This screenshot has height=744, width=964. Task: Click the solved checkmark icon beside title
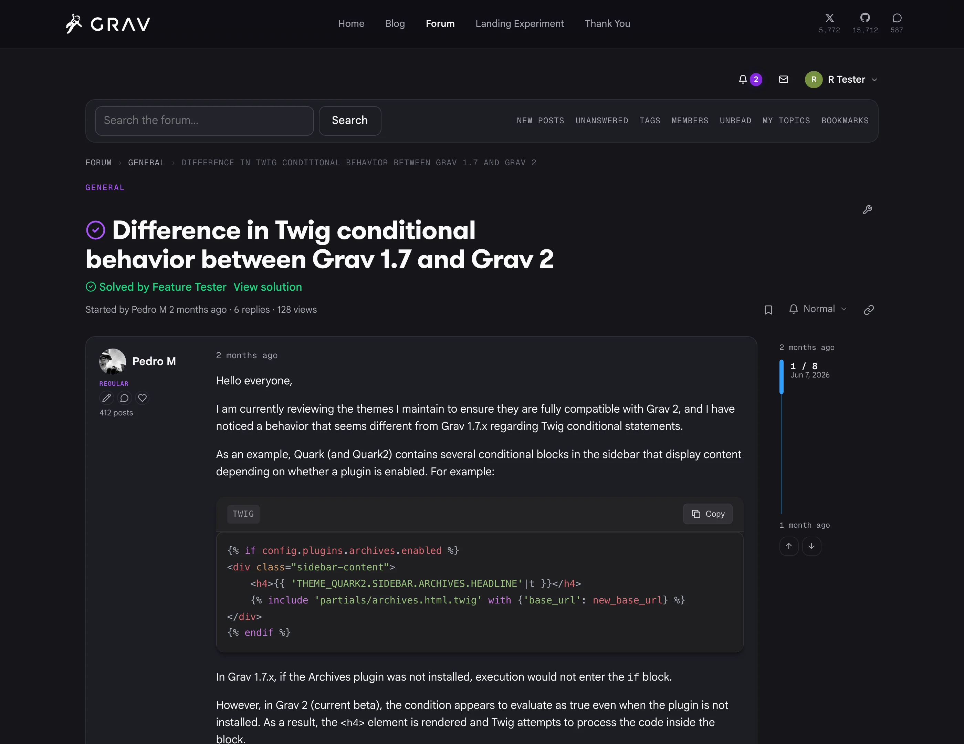[95, 230]
